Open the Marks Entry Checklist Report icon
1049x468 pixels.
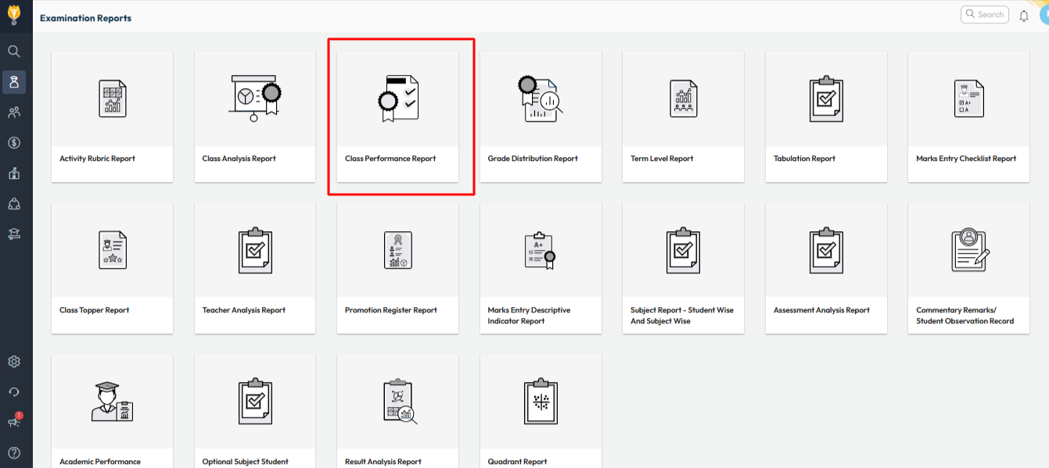(x=968, y=98)
